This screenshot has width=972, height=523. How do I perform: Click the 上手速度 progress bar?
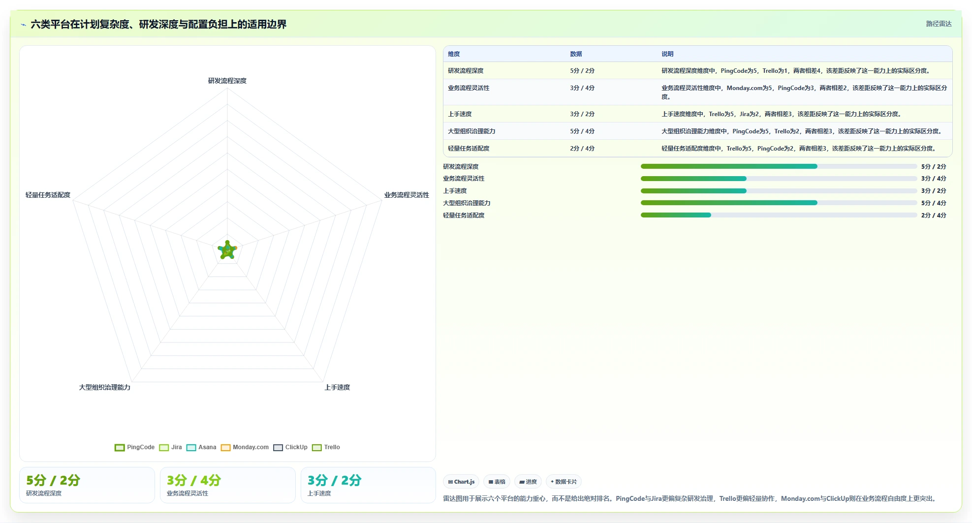(x=779, y=191)
